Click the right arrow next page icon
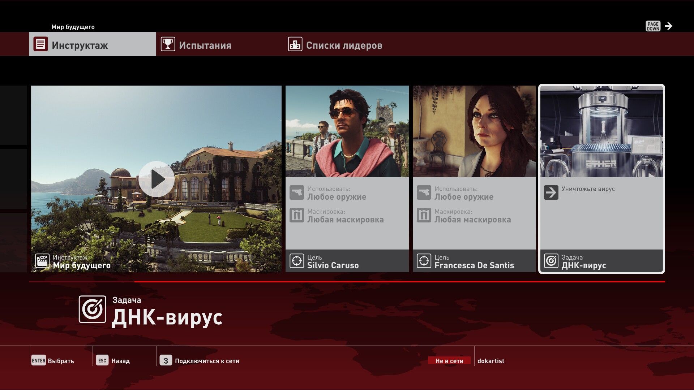The height and width of the screenshot is (390, 694). point(669,26)
